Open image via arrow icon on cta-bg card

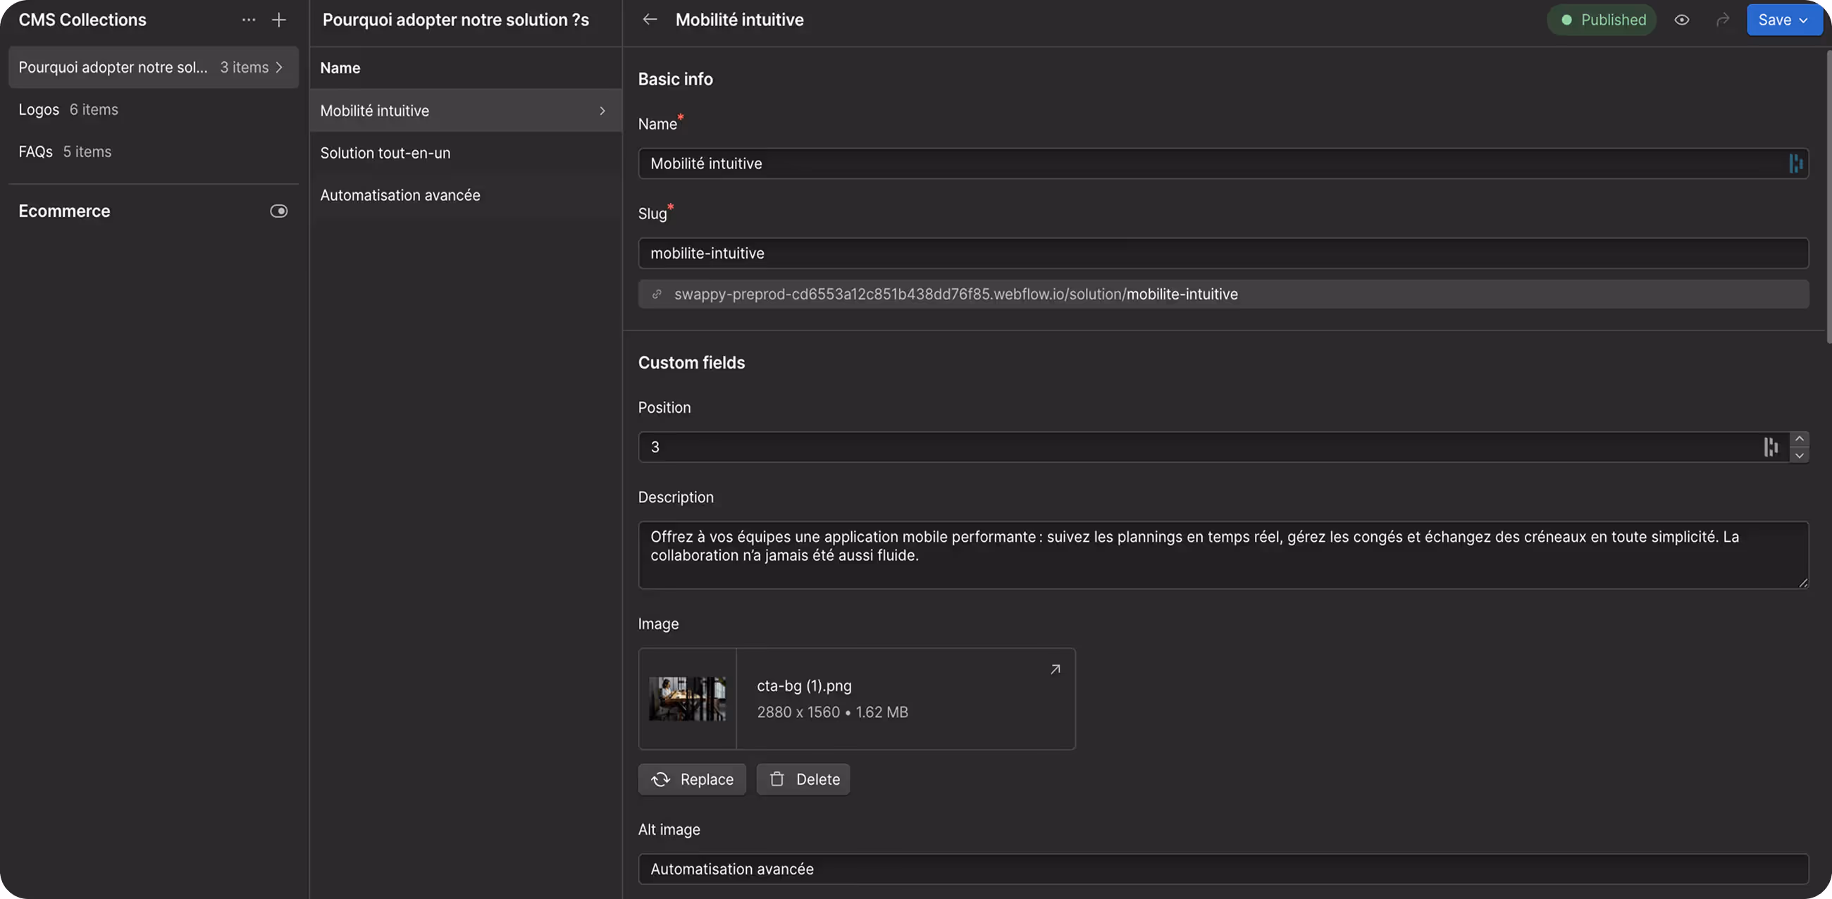[x=1056, y=669]
